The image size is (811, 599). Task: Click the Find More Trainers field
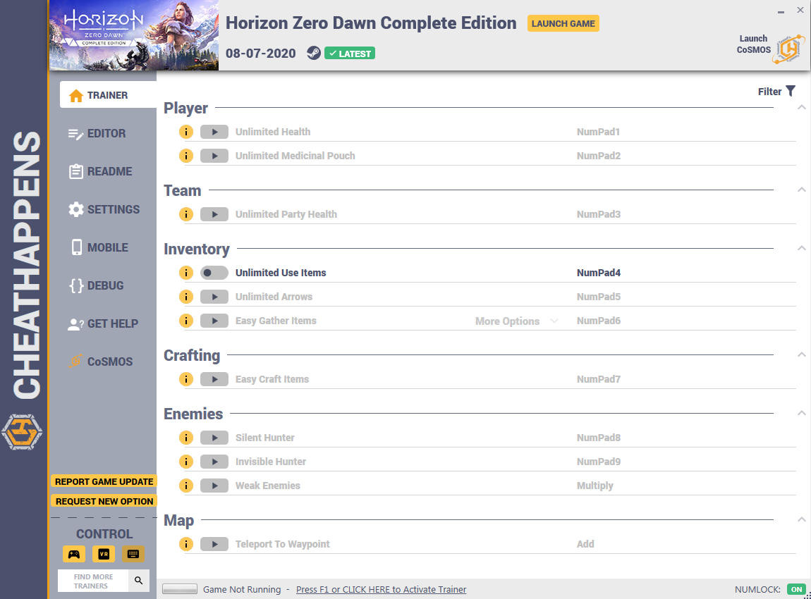pos(93,581)
